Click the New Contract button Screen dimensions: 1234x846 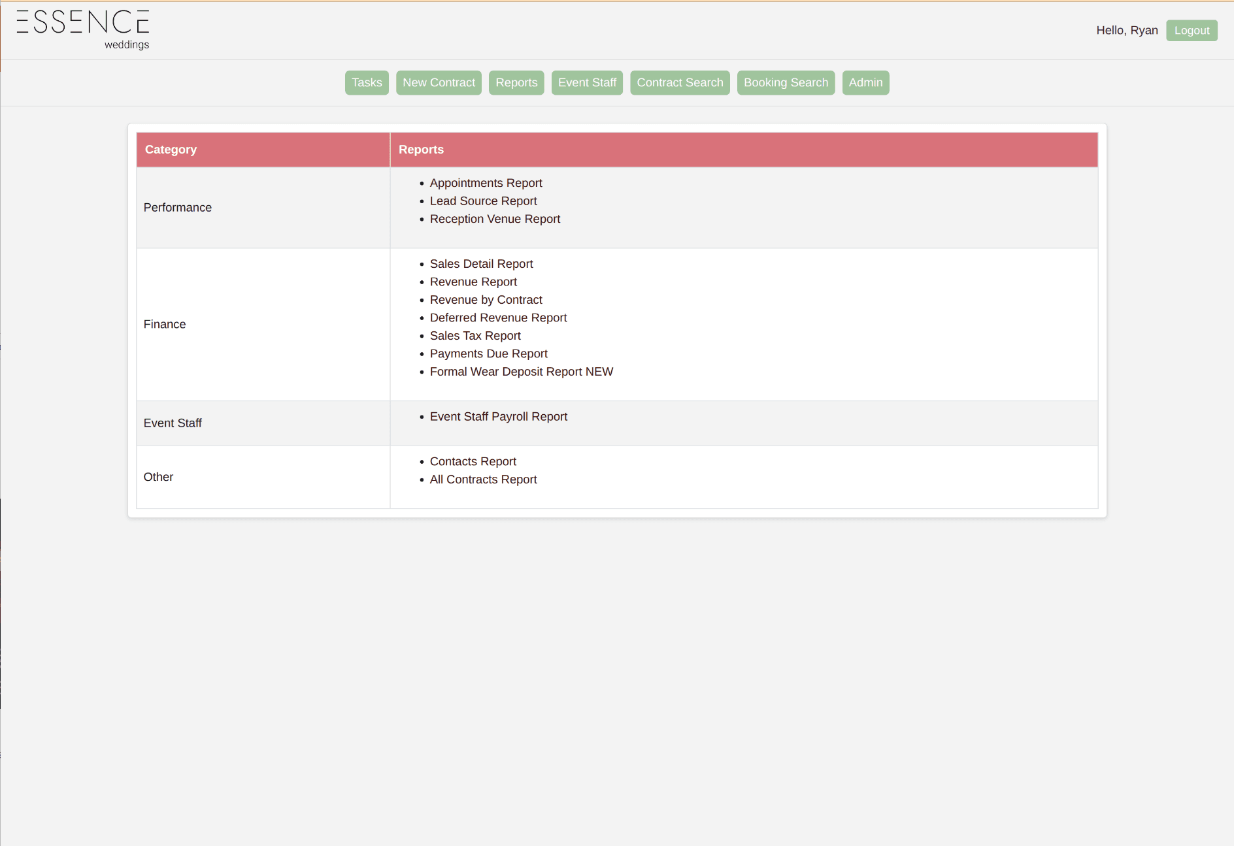click(439, 82)
